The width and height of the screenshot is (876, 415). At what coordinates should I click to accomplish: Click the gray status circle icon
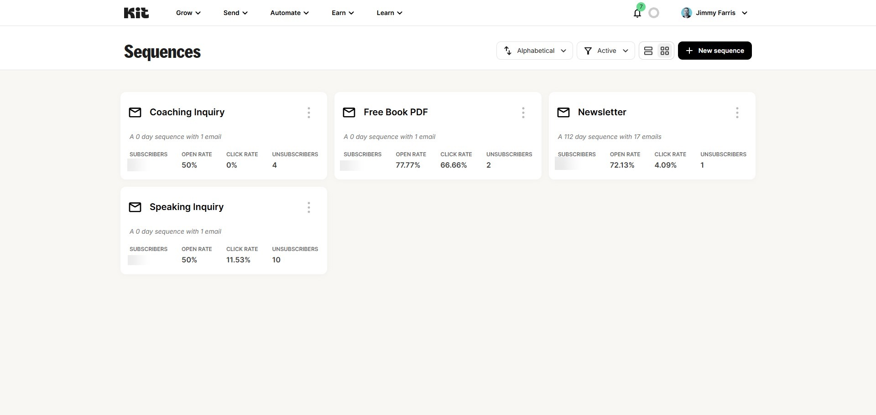pyautogui.click(x=654, y=13)
